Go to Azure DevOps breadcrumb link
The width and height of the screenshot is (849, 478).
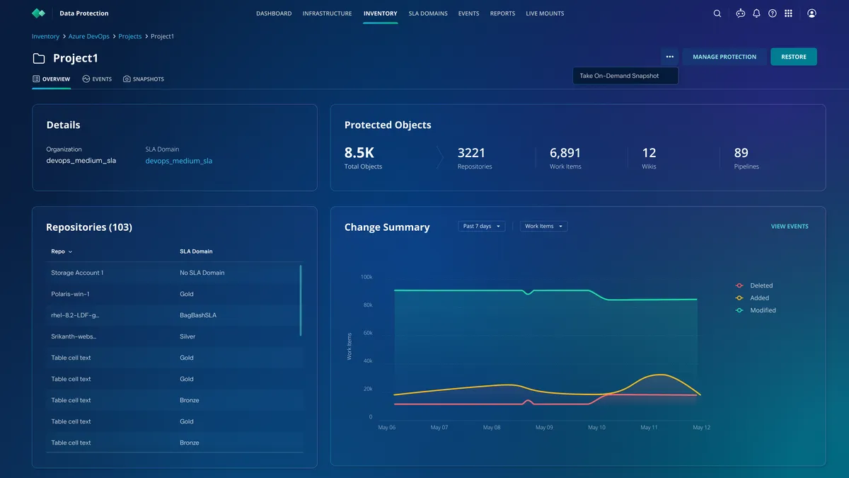[88, 36]
